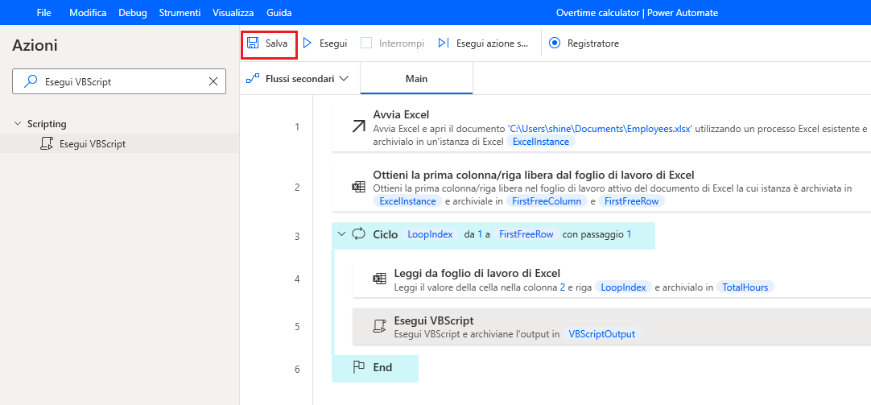Run the flow with Esegui play icon
This screenshot has width=871, height=405.
click(308, 43)
